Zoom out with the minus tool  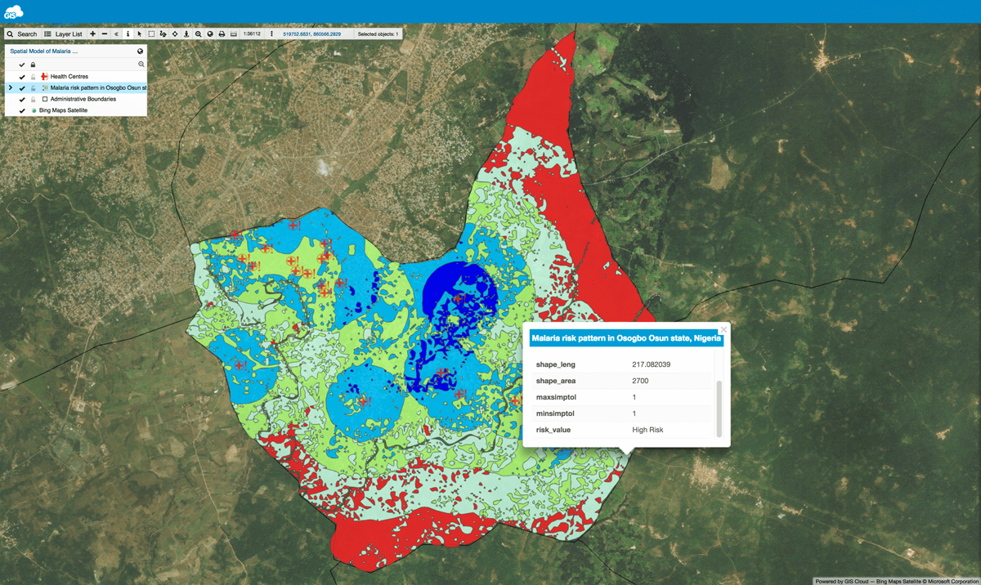(105, 33)
